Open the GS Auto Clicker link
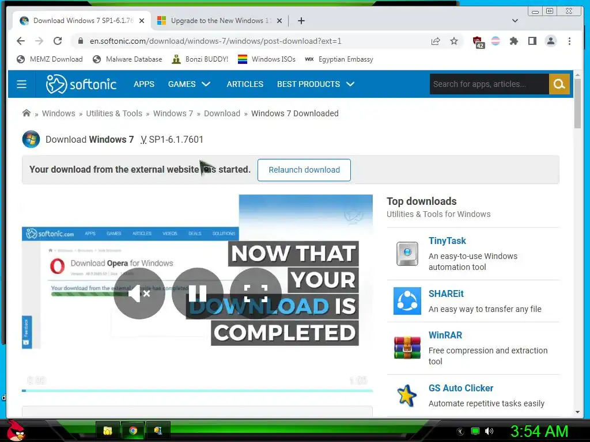 pyautogui.click(x=461, y=388)
